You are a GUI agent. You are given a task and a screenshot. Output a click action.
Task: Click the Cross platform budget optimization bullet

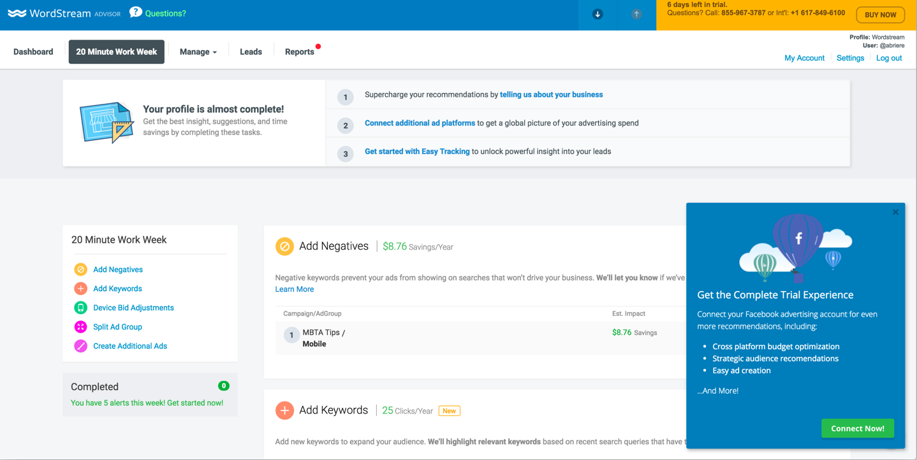(x=776, y=347)
